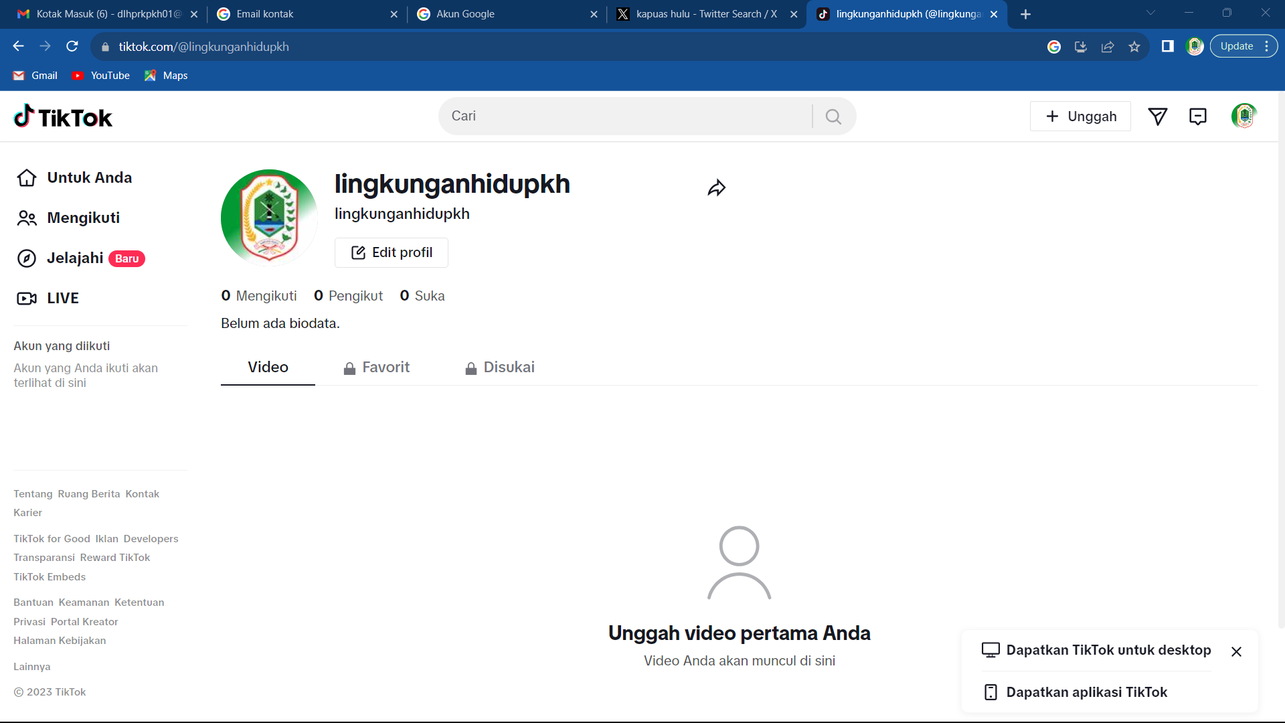
Task: Expand the Lainnya footer option
Action: (x=32, y=667)
